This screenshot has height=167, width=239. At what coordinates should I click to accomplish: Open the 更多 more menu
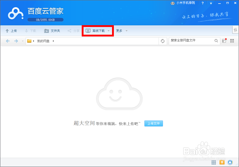pyautogui.click(x=119, y=31)
